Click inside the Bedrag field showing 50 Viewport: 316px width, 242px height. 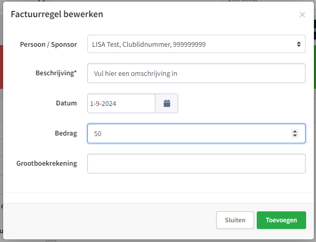[196, 133]
